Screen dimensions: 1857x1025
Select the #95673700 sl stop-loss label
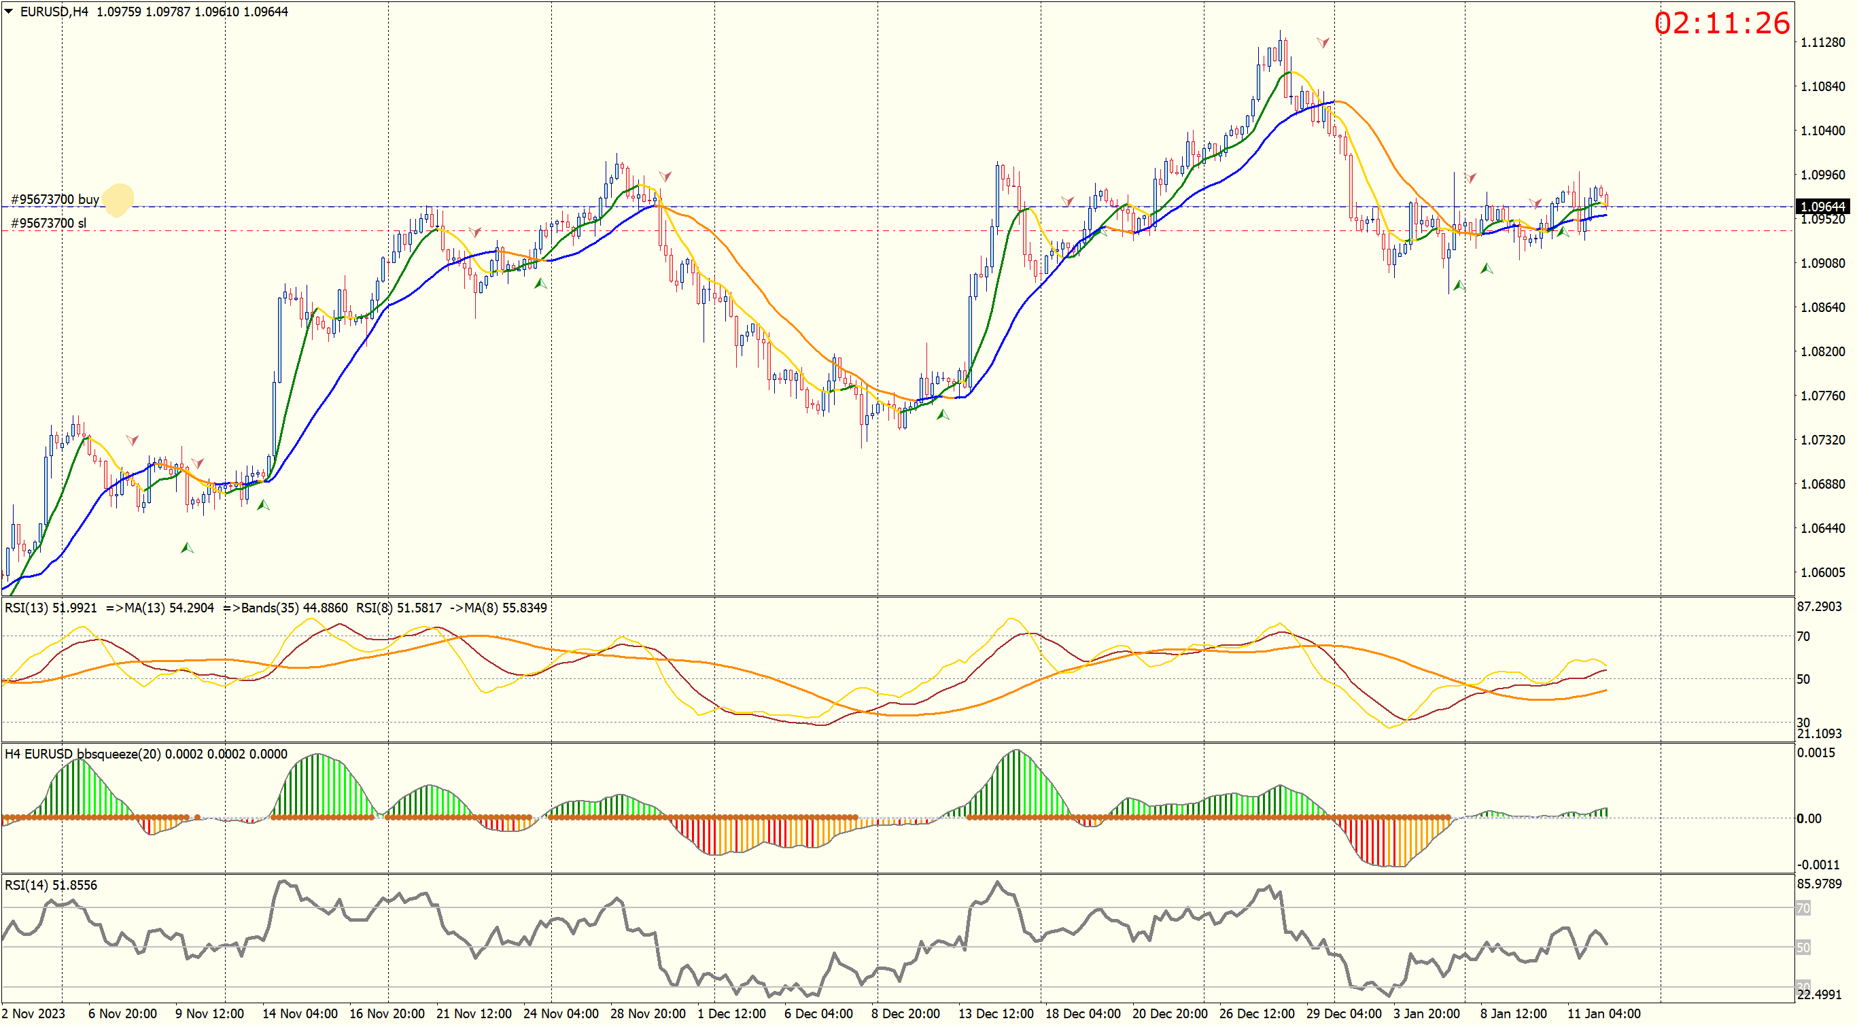pyautogui.click(x=48, y=224)
